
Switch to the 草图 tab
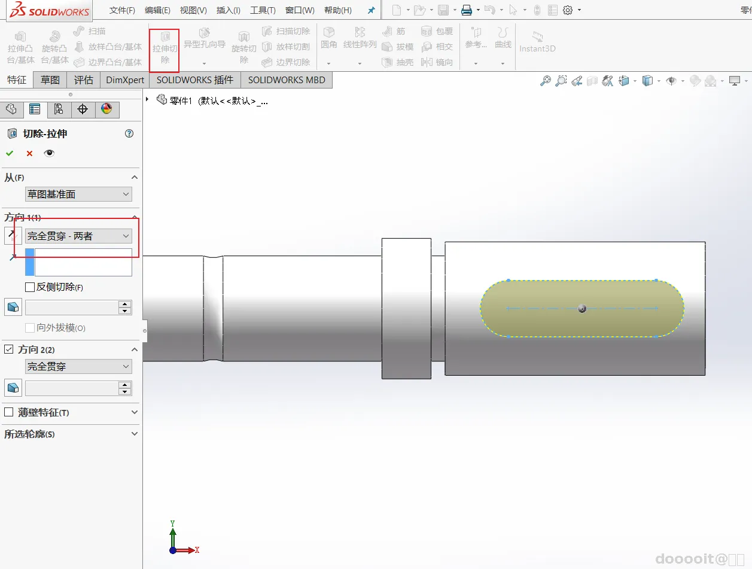(50, 80)
